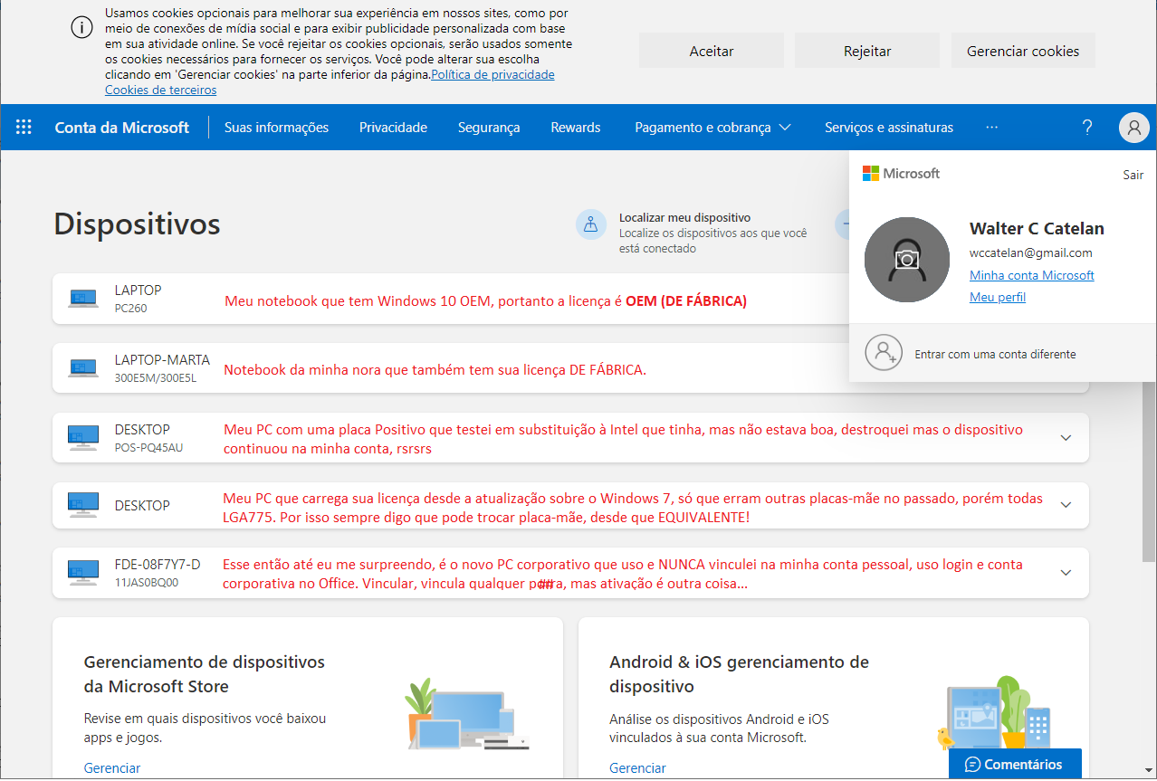Change profile photo via camera avatar

pyautogui.click(x=907, y=260)
